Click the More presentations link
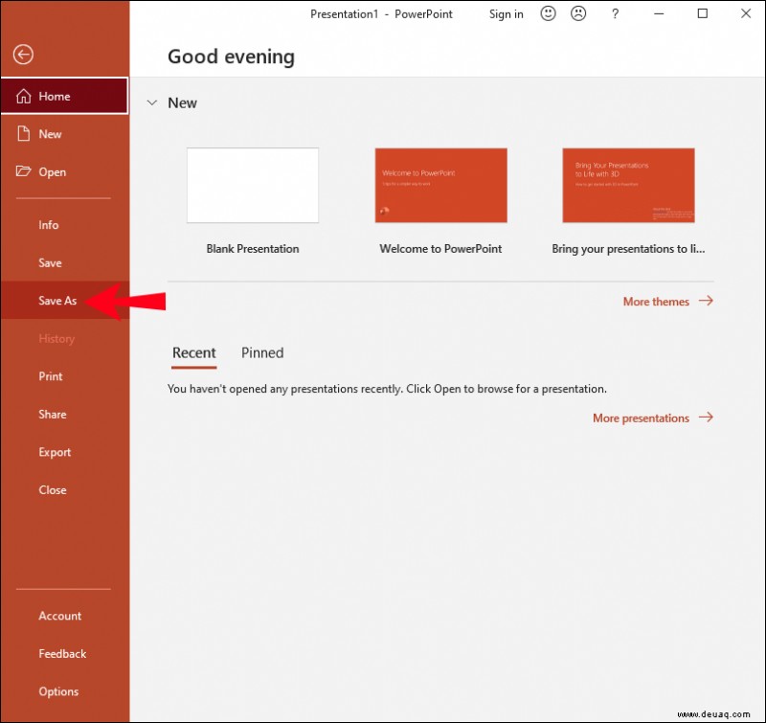766x723 pixels. coord(641,418)
